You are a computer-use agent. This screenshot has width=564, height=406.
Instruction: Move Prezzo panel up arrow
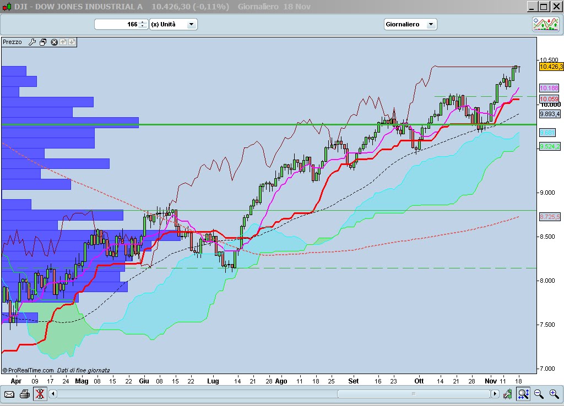coord(63,42)
